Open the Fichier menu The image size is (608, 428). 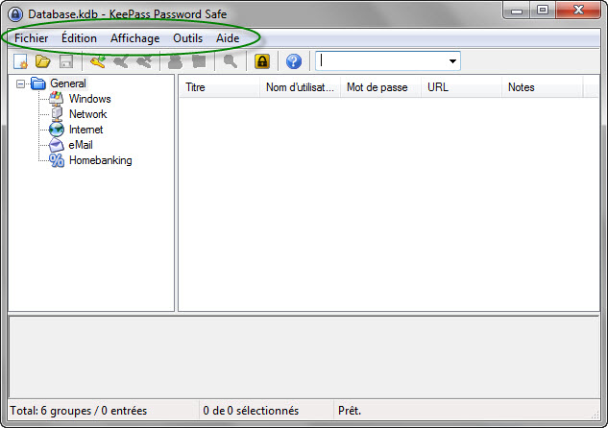[31, 38]
